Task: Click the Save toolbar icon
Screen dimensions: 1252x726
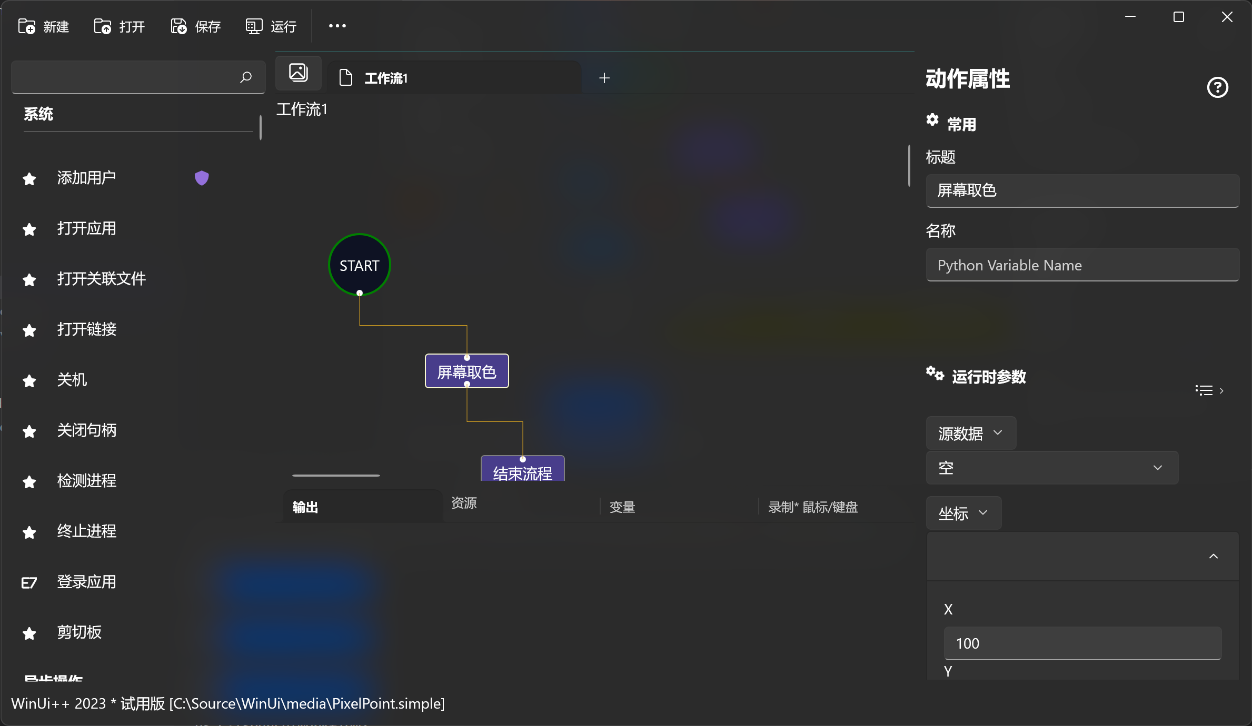Action: tap(178, 26)
